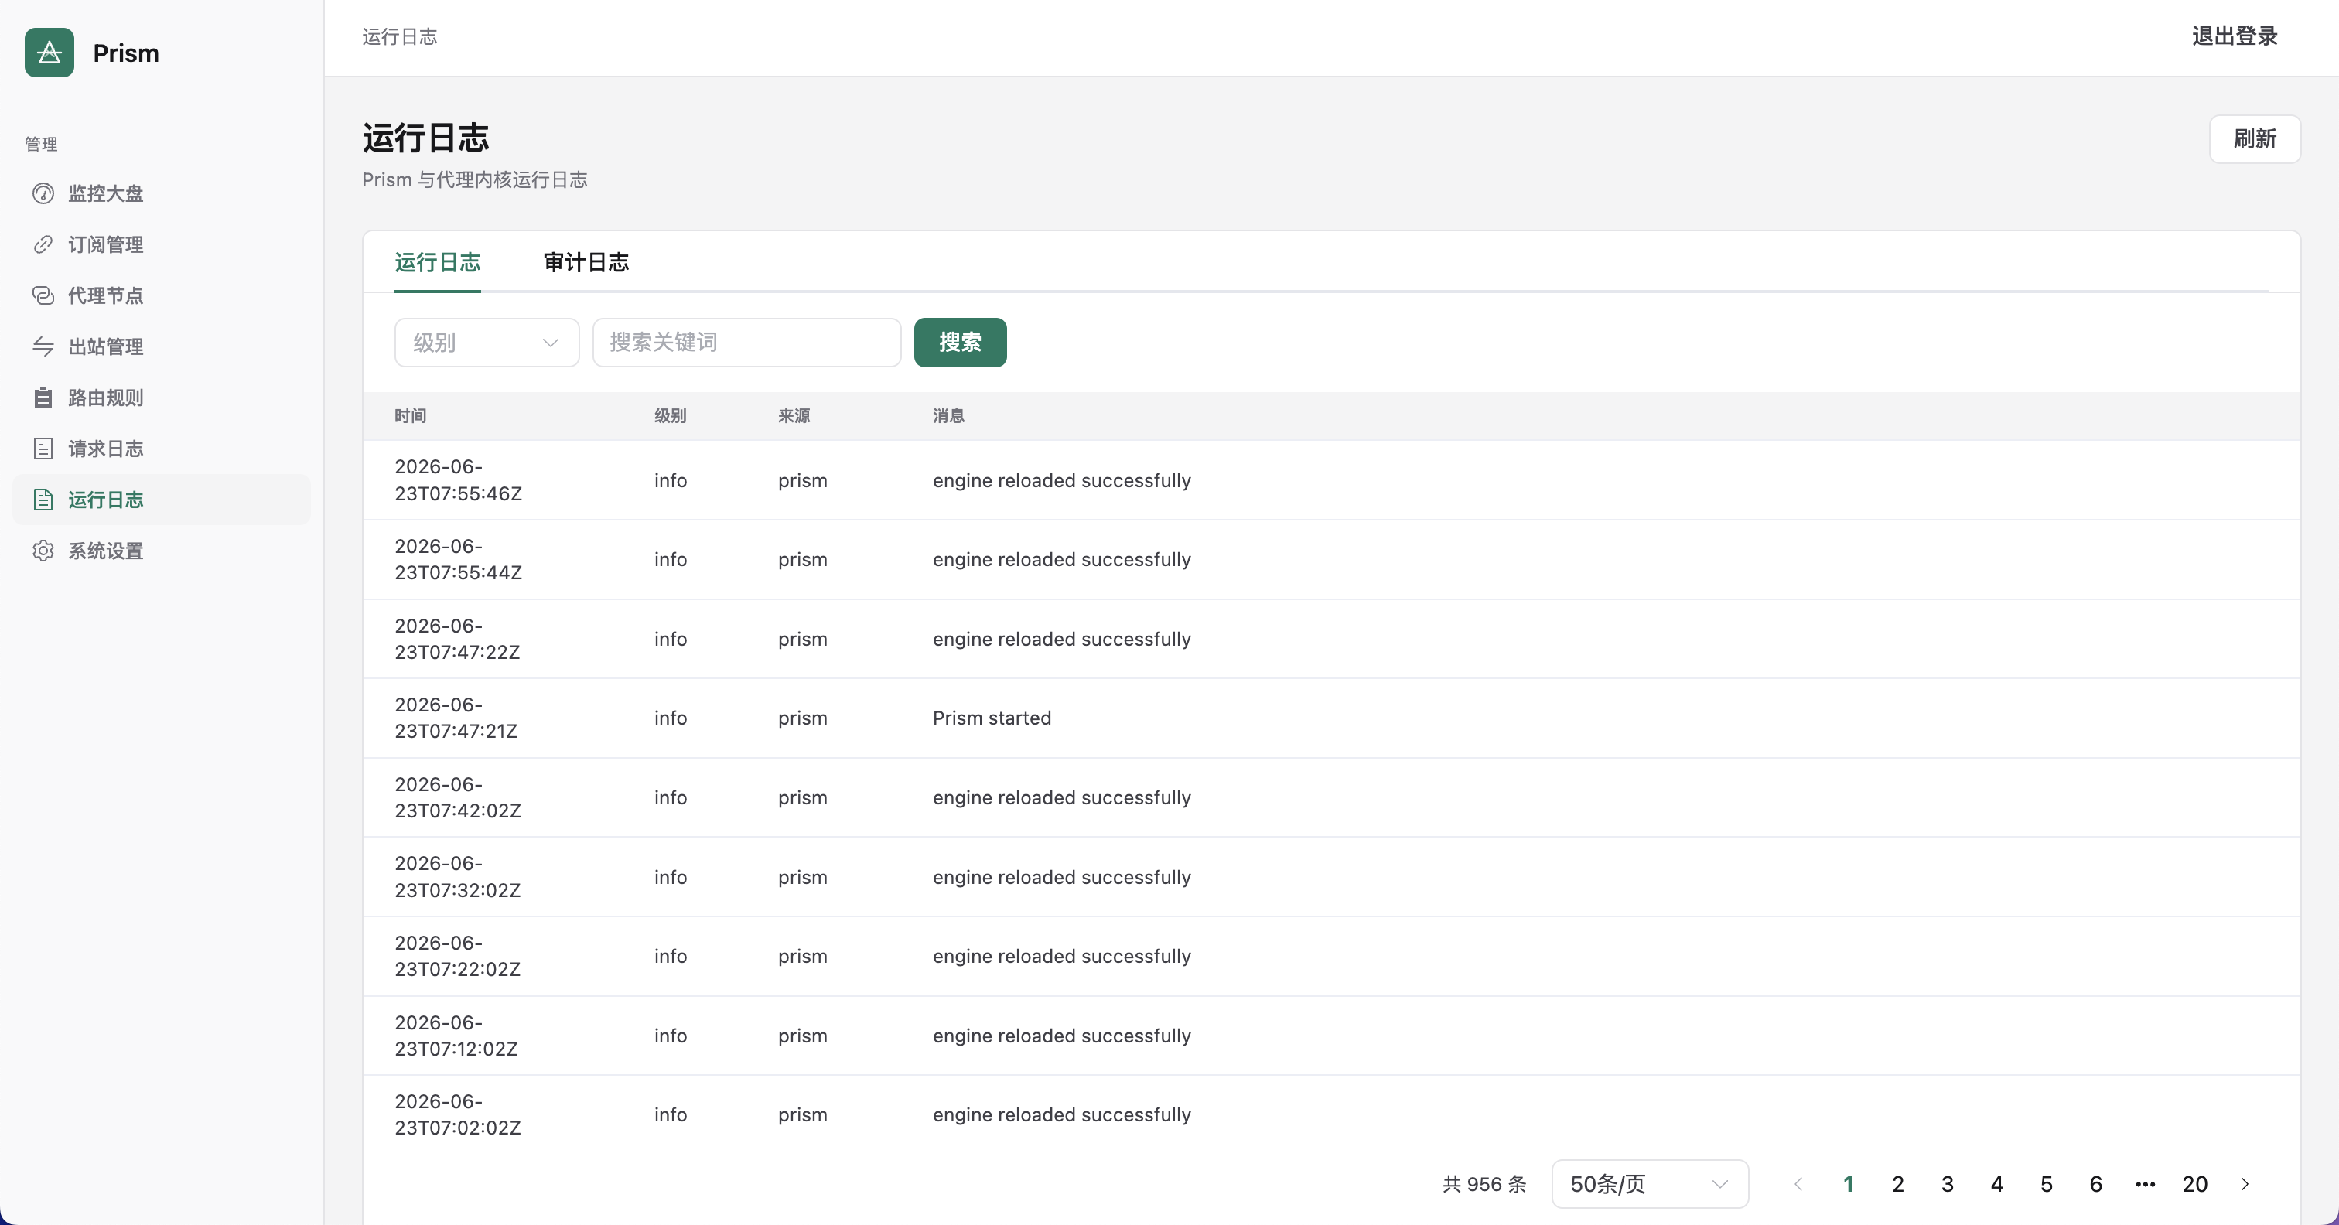Image resolution: width=2339 pixels, height=1225 pixels.
Task: Click the 代理节点 sidebar icon
Action: pos(43,295)
